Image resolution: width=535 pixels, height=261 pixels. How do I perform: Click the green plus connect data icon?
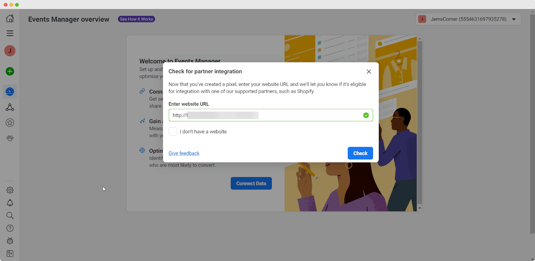[x=10, y=71]
